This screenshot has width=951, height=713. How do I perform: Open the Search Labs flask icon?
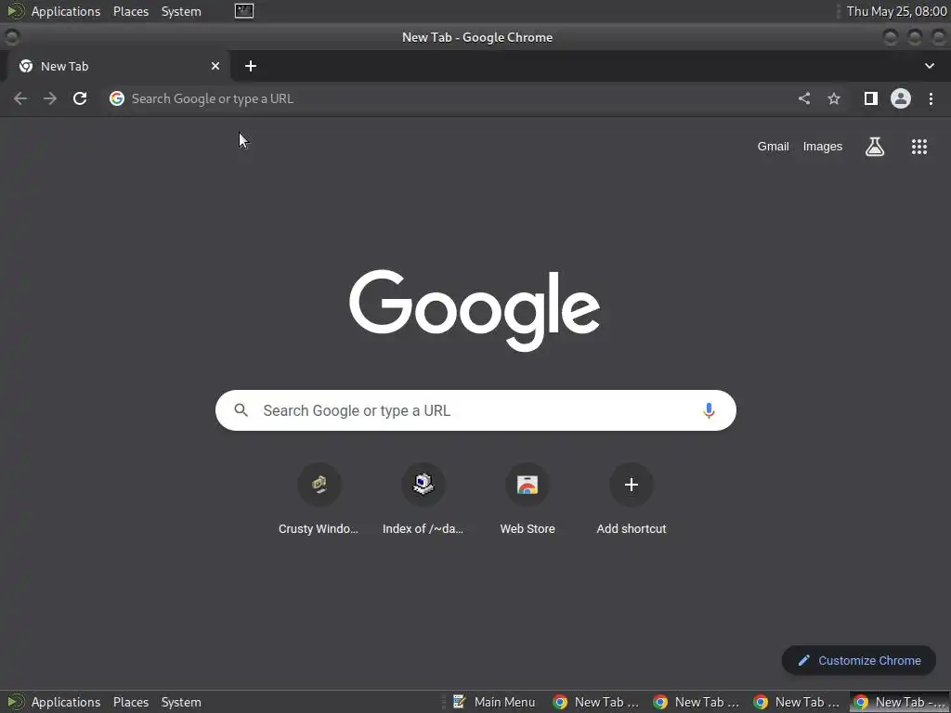[x=875, y=146]
